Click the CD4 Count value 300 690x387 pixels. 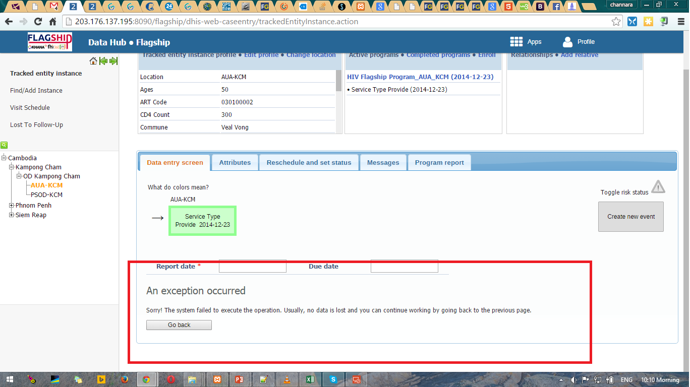click(226, 115)
